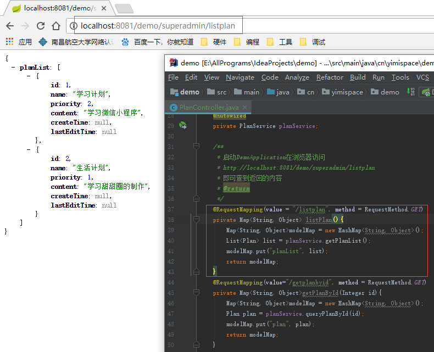The height and width of the screenshot is (352, 434).
Task: Click the listPlan method name
Action: tap(319, 220)
